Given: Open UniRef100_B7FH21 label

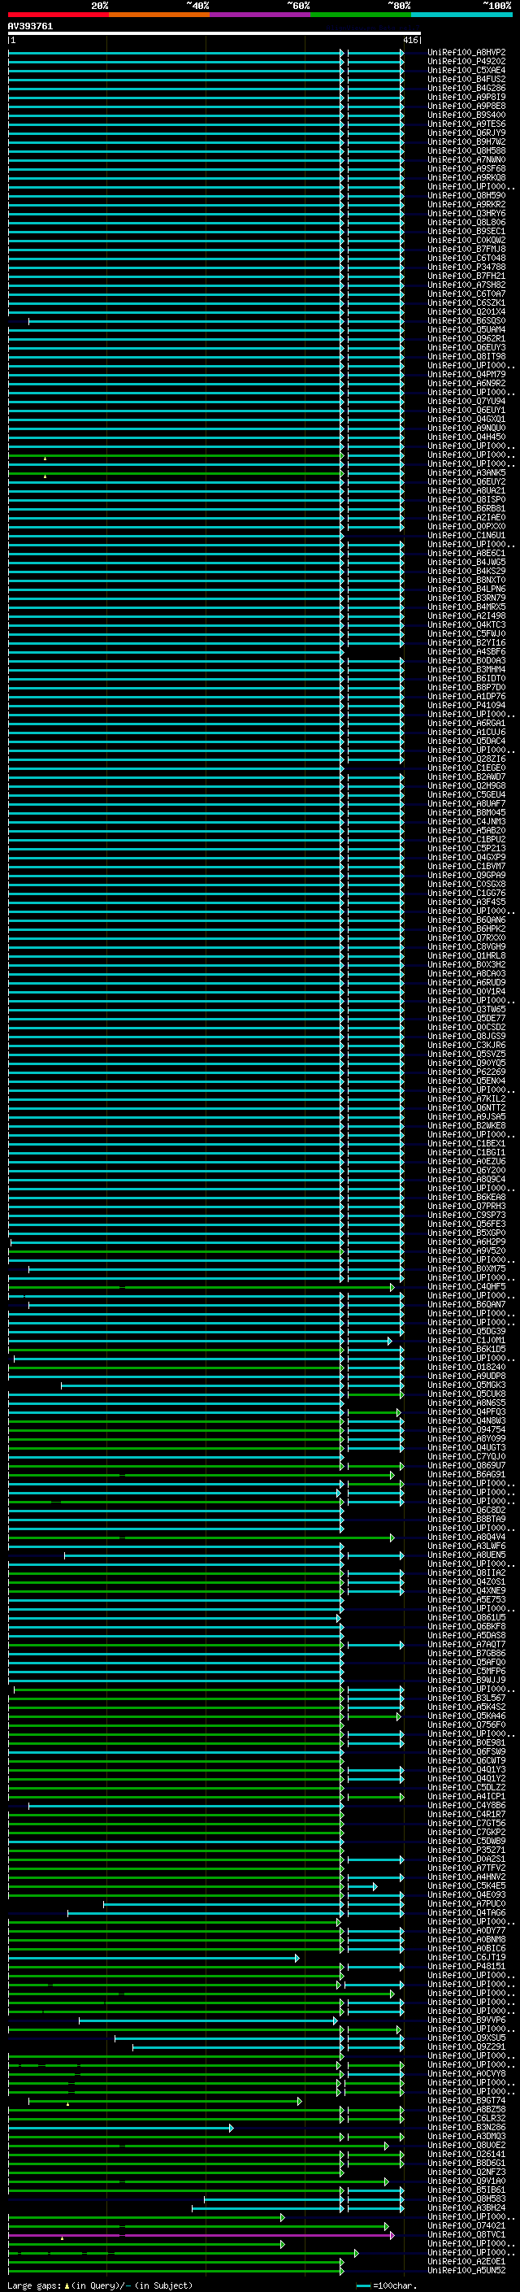Looking at the screenshot, I should pyautogui.click(x=466, y=276).
